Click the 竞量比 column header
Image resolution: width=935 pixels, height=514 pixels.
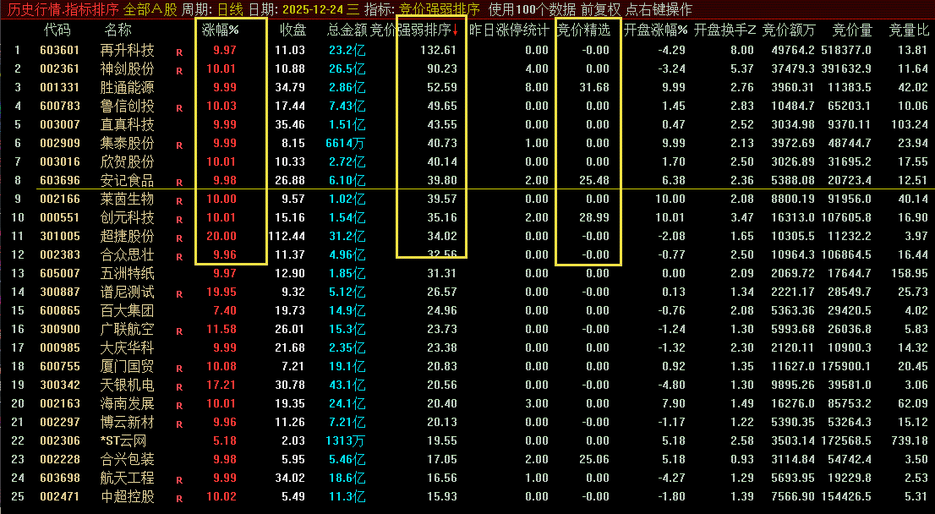pyautogui.click(x=909, y=30)
